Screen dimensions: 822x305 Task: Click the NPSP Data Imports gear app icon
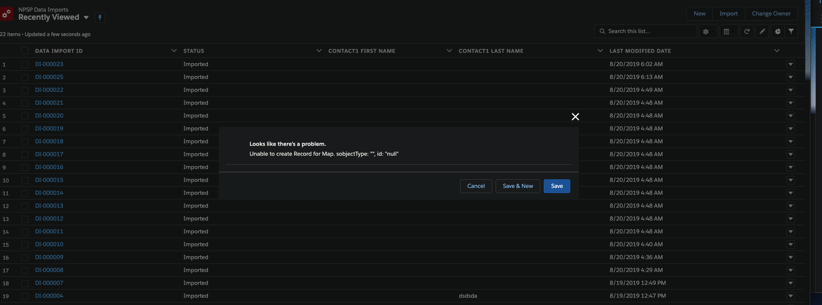(6, 14)
